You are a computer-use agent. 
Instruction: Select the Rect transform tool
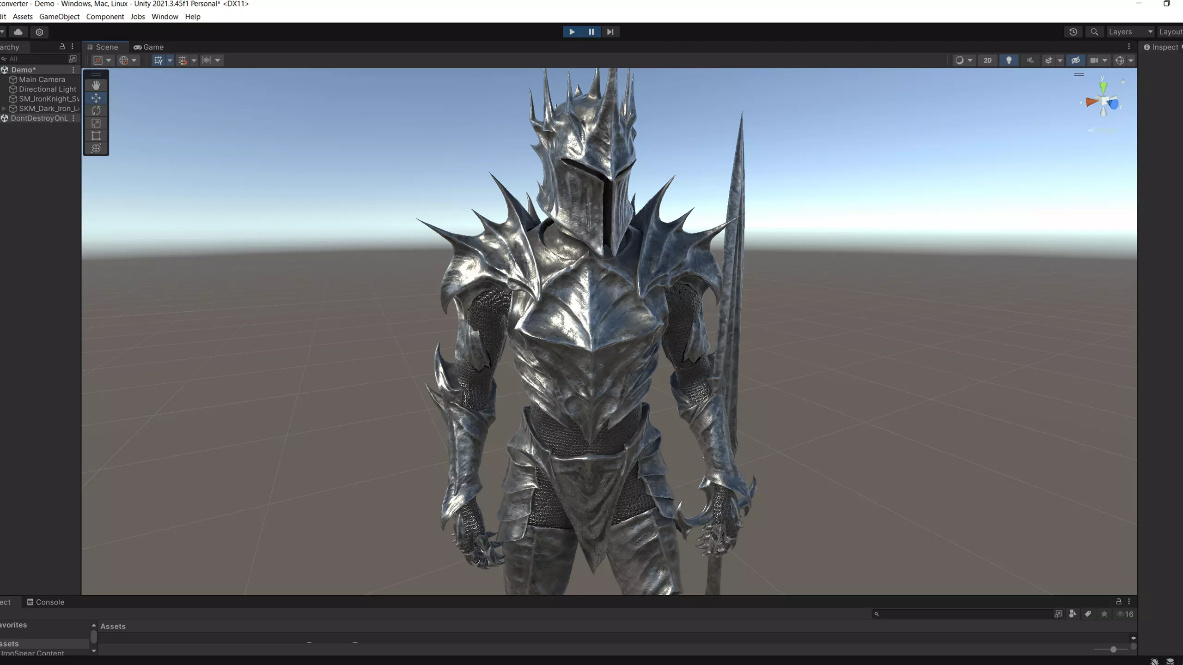[96, 136]
